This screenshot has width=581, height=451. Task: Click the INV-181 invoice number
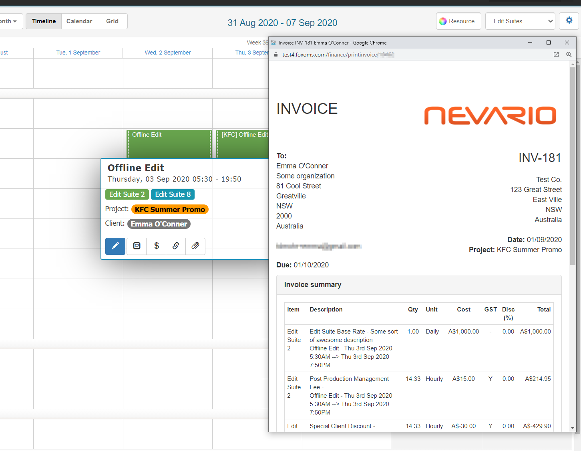click(540, 158)
